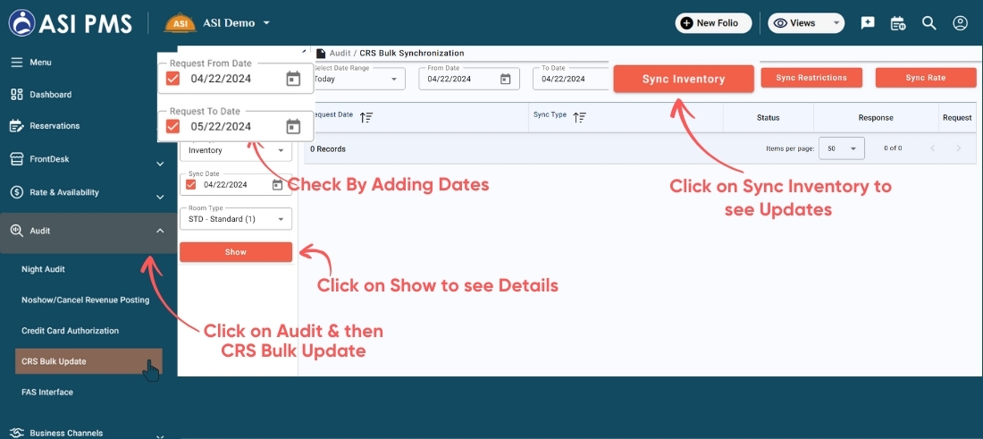Click the Sync Inventory button

(684, 79)
